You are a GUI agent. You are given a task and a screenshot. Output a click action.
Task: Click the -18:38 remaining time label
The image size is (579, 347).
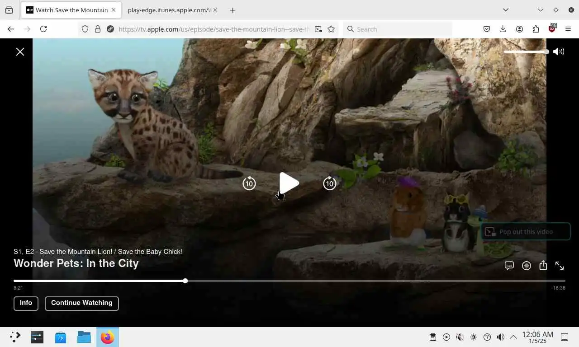558,288
